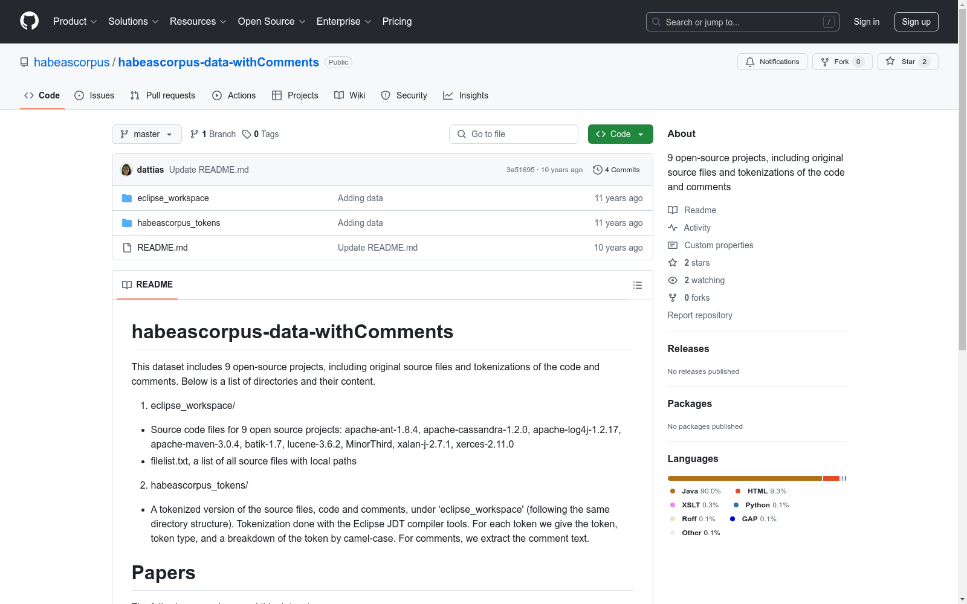Expand the Open Source menu
This screenshot has width=967, height=604.
click(x=272, y=21)
